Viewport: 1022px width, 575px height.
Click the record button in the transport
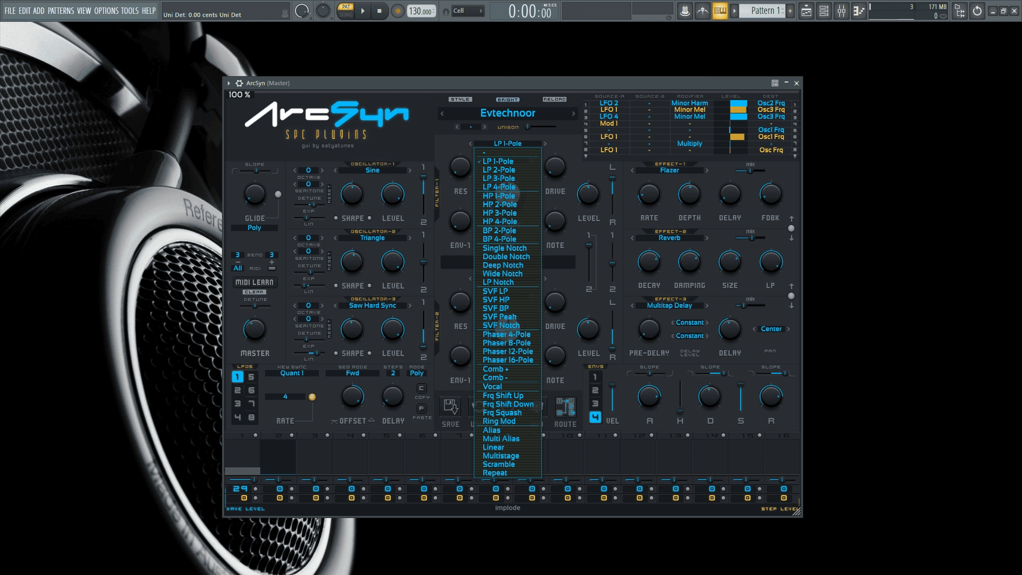click(x=397, y=11)
